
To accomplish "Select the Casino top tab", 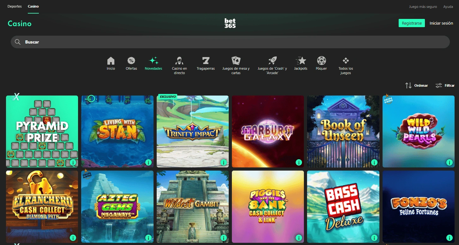I will [33, 6].
